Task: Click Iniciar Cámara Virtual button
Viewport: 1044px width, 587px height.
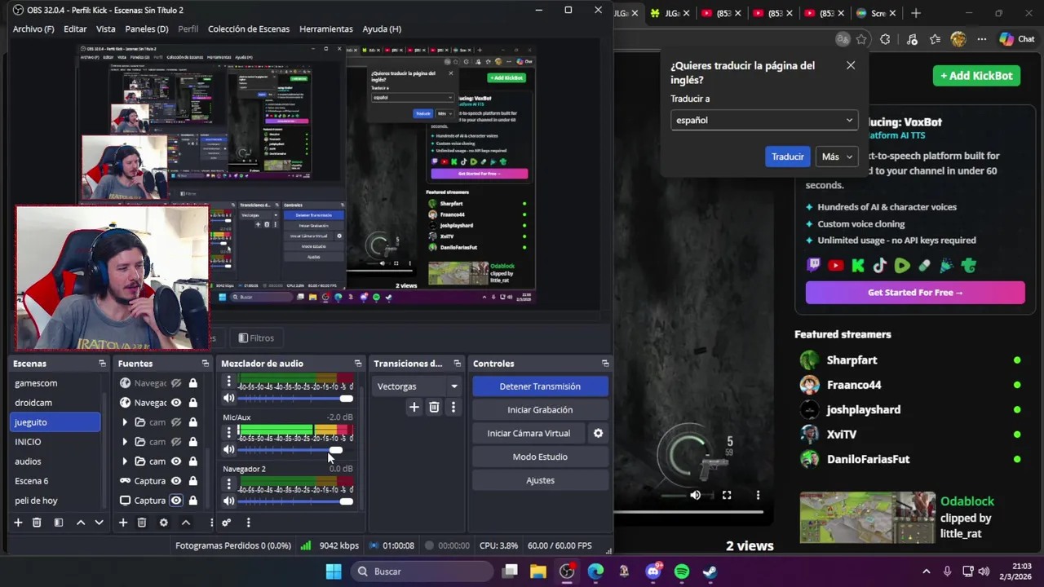Action: 529,434
